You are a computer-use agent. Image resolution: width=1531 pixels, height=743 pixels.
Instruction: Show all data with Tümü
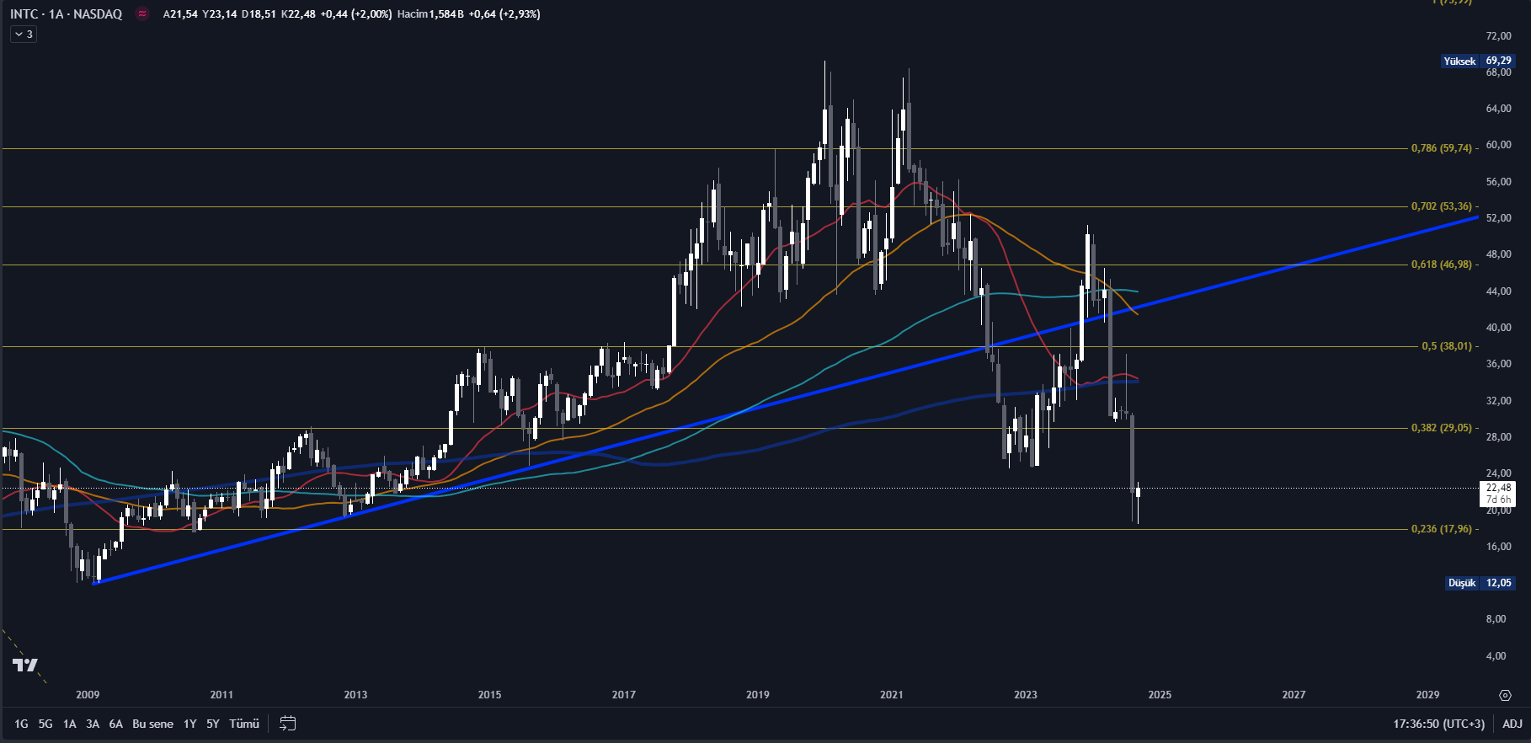[244, 724]
